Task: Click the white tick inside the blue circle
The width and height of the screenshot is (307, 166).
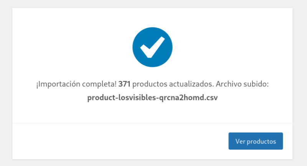Action: (152, 48)
